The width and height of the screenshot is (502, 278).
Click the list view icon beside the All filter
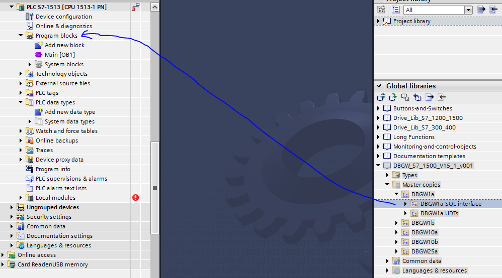(x=396, y=10)
